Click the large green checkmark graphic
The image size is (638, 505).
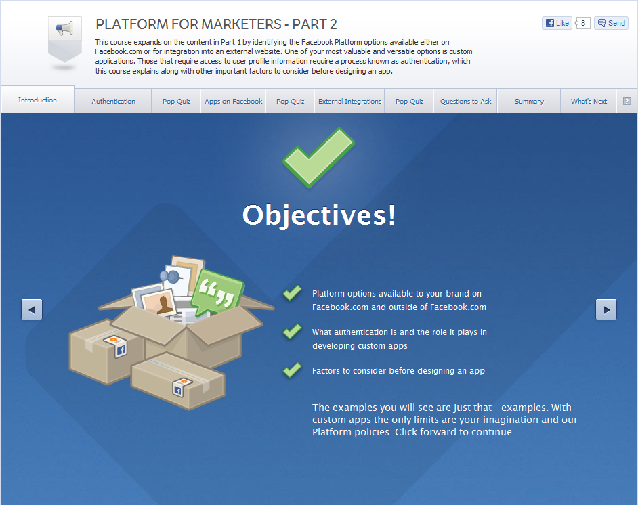318,158
